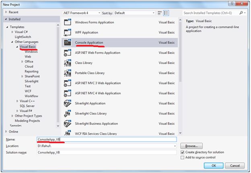Select Modeling Projects in the tree
This screenshot has width=251, height=173.
(x=27, y=121)
